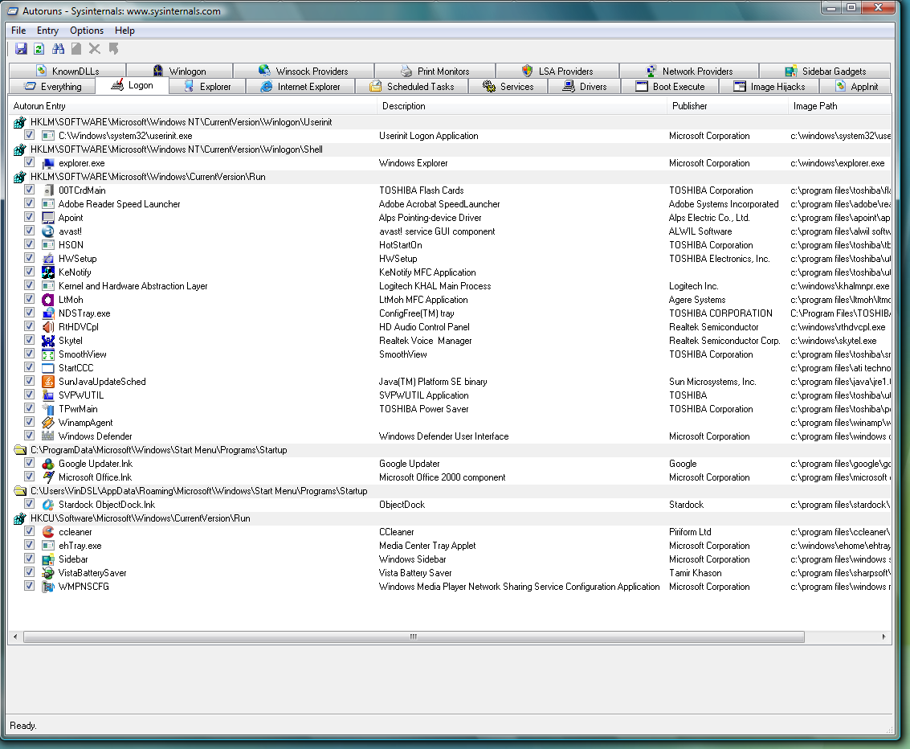Click the avast! entry icon
This screenshot has width=910, height=749.
click(48, 231)
